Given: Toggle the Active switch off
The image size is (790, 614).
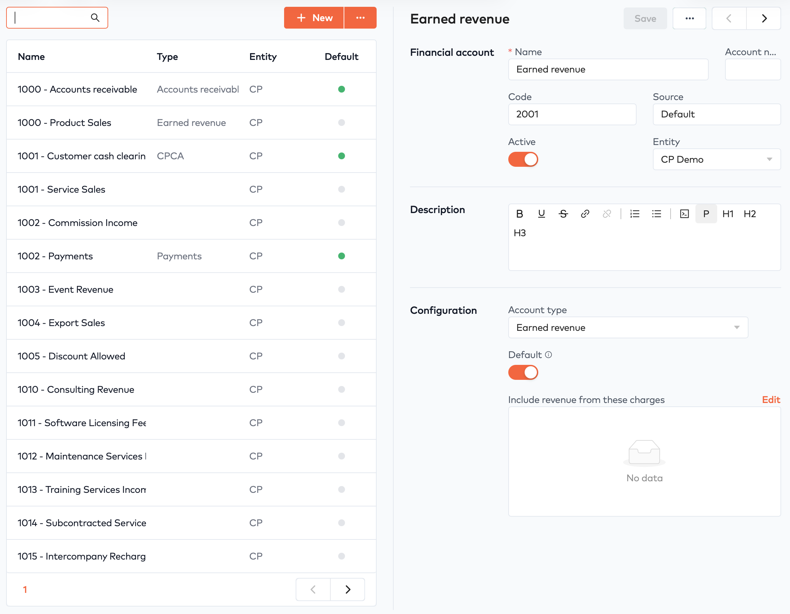Looking at the screenshot, I should (x=523, y=159).
